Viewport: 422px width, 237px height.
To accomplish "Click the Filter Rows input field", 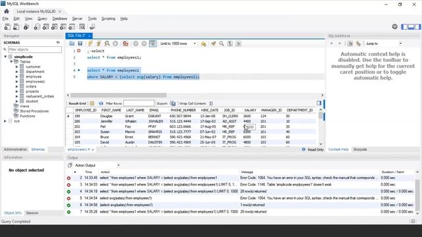I will pos(139,103).
